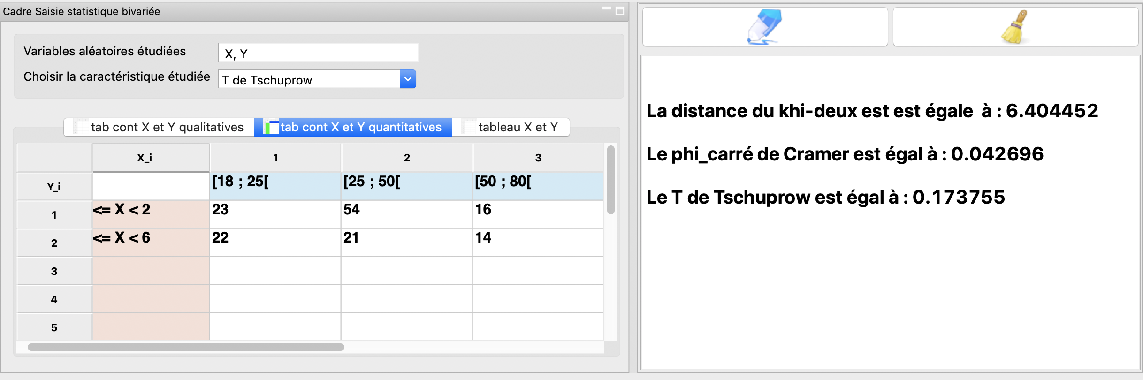Click blue arrow on characteristic selector
The image size is (1143, 380).
[x=407, y=79]
